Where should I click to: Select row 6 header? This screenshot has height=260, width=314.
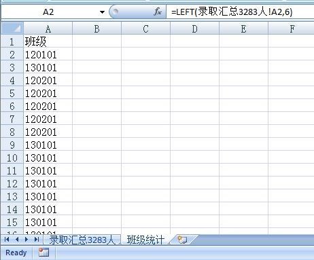click(x=12, y=106)
